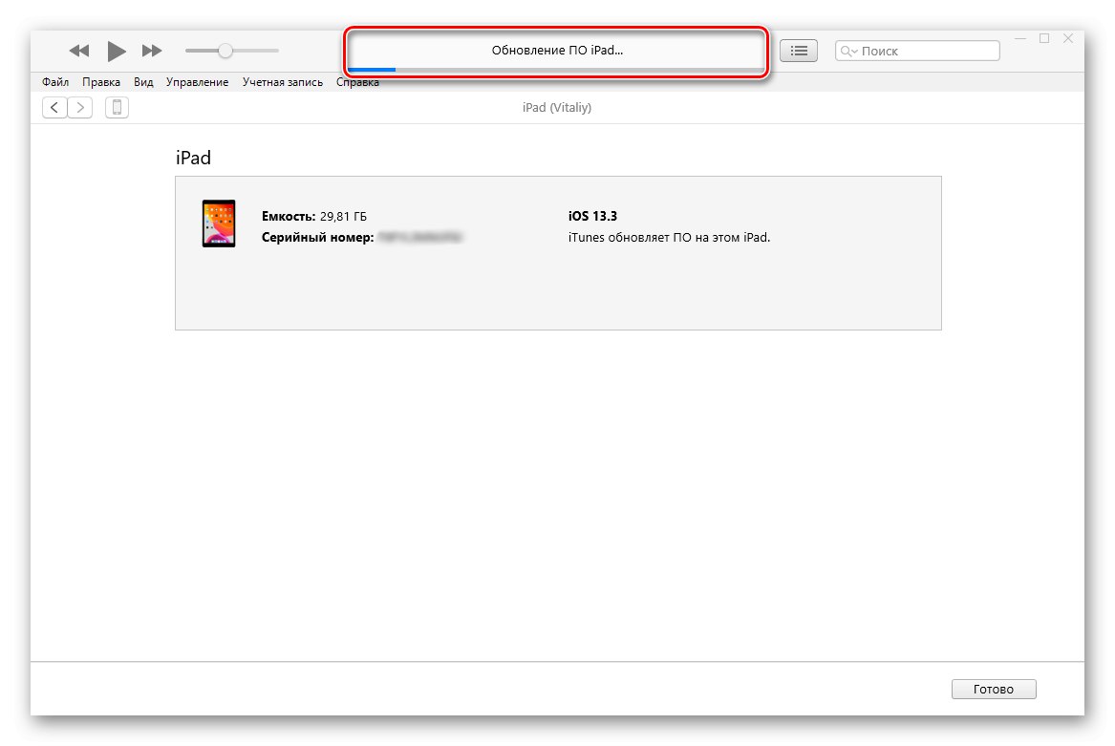The image size is (1115, 746).
Task: Click the 'Емкость:' label
Action: pos(289,216)
